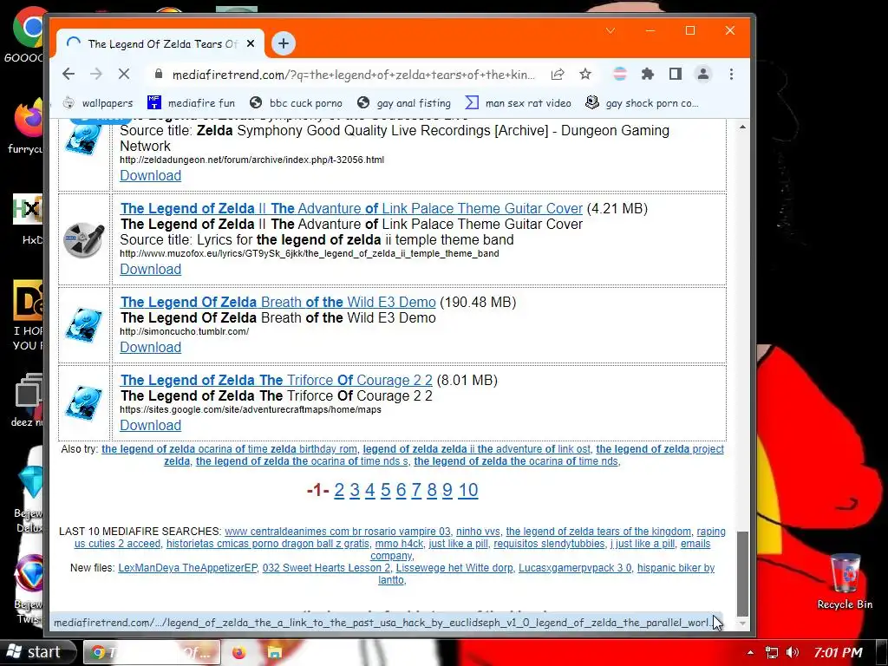Viewport: 888px width, 666px height.
Task: Click the page scrollbar down arrow
Action: pyautogui.click(x=742, y=623)
